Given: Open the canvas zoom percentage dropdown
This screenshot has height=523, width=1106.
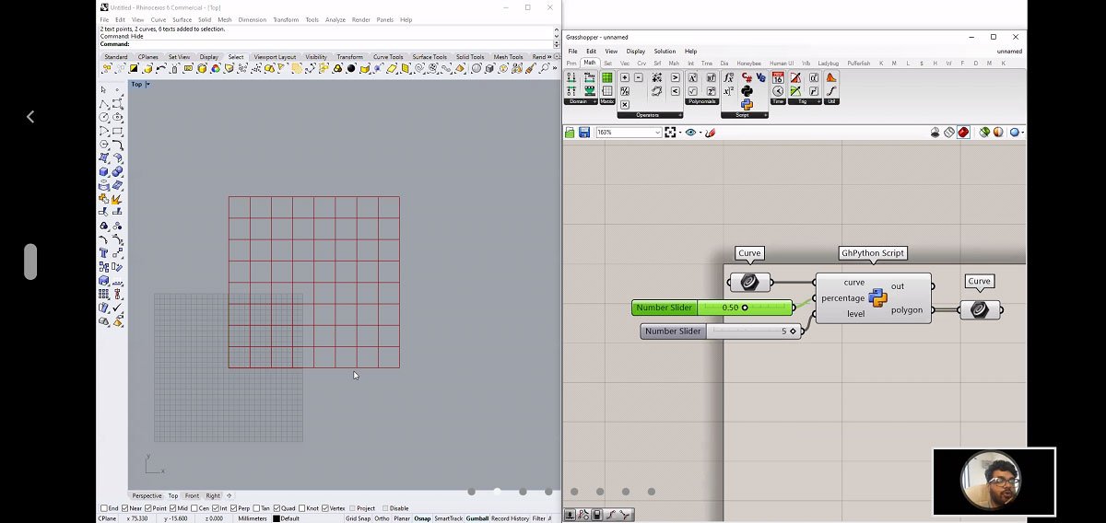Looking at the screenshot, I should coord(657,133).
